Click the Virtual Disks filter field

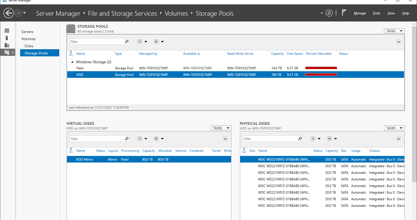click(96, 139)
